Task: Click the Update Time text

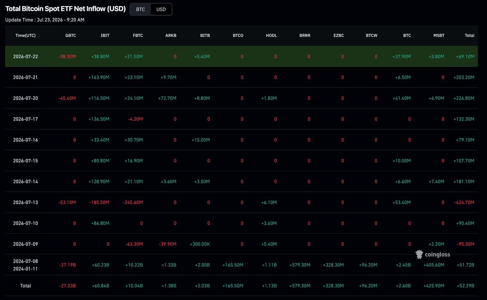Action: 45,19
